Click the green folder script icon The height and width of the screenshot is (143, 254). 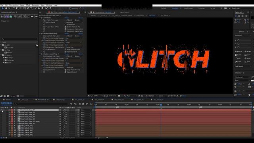coord(11,16)
